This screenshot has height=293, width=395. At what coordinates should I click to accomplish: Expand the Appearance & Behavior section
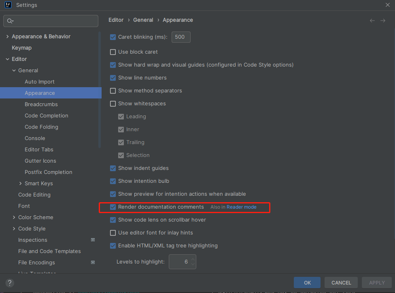(x=7, y=37)
